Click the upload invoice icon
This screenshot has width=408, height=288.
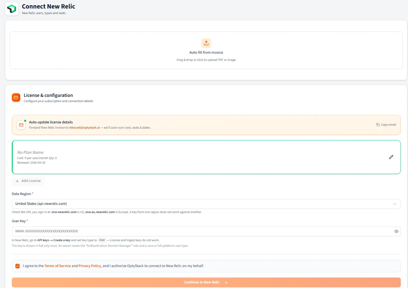coord(206,43)
